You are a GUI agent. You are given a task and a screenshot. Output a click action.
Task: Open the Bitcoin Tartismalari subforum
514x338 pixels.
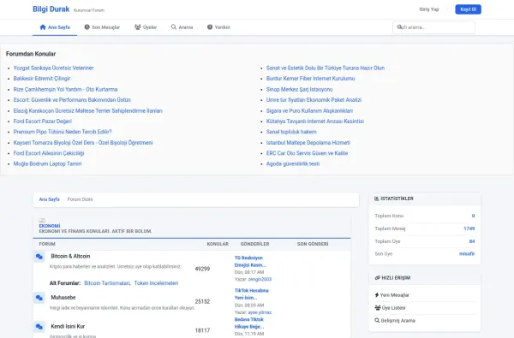[107, 283]
